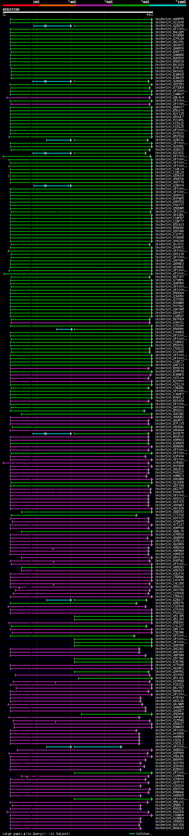Image resolution: width=189 pixels, height=836 pixels.
Task: Click the red ~20% identity color segment
Action: 21,5
